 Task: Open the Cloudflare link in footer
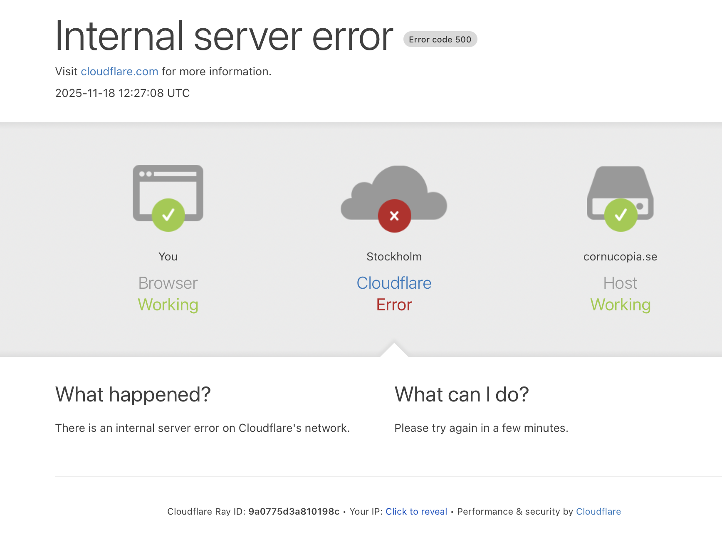[598, 511]
